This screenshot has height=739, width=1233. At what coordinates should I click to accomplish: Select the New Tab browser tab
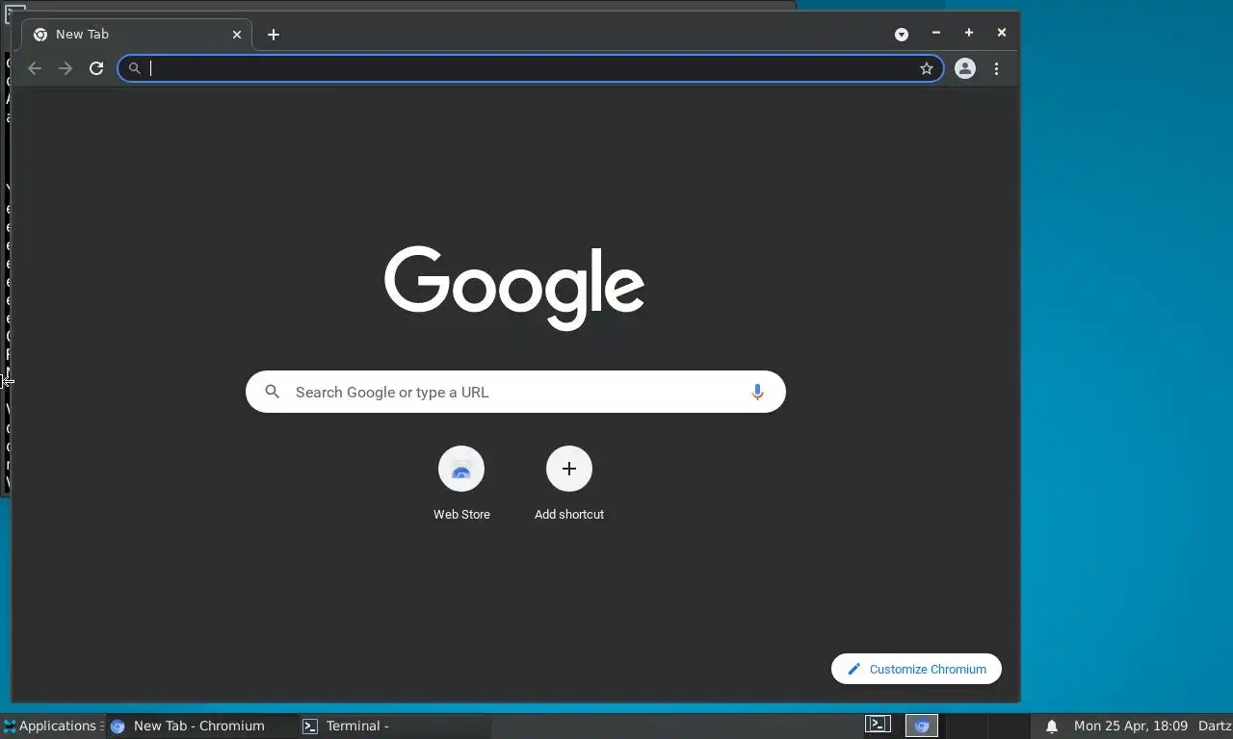pyautogui.click(x=137, y=34)
